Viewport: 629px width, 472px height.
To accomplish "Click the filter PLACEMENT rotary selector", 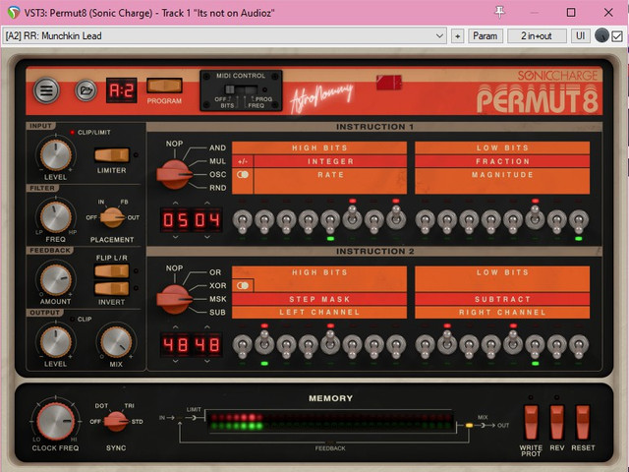I will (x=112, y=217).
